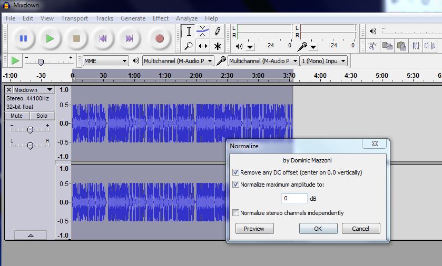Screen dimensions: 442x266
Task: Open the Generate menu
Action: coord(133,18)
